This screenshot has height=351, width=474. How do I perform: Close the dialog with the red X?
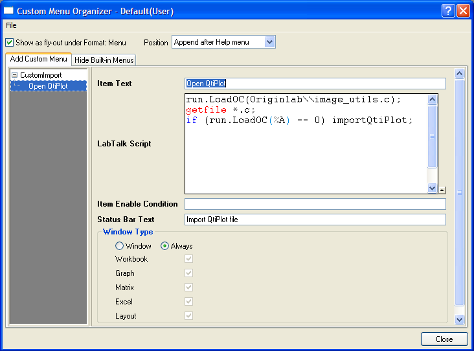(462, 11)
